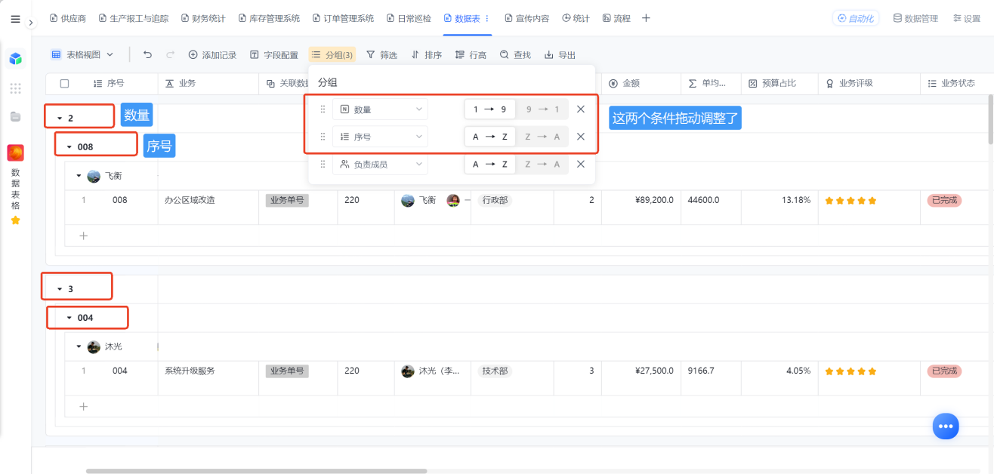Click drag handle of 负责成员 group row

[x=323, y=164]
